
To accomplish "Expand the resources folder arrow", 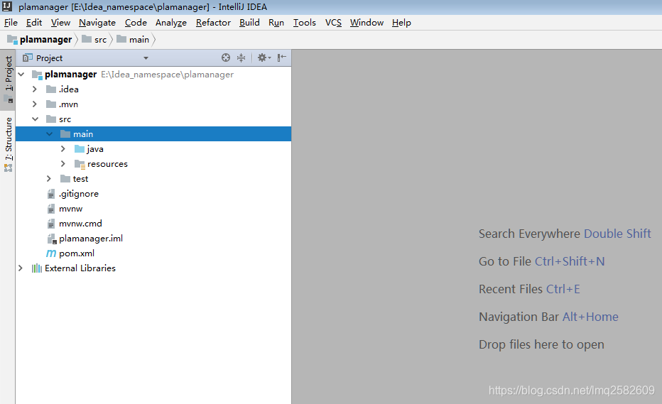I will 63,164.
